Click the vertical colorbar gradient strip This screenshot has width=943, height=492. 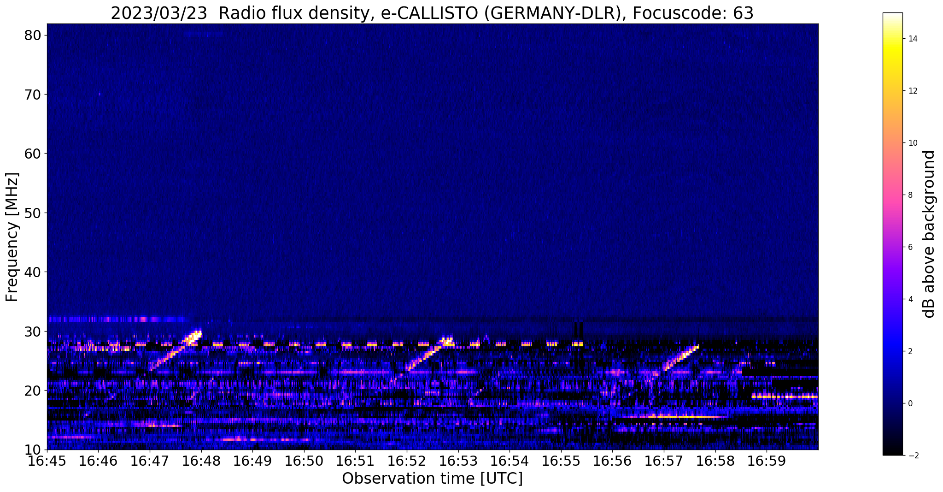pos(892,234)
